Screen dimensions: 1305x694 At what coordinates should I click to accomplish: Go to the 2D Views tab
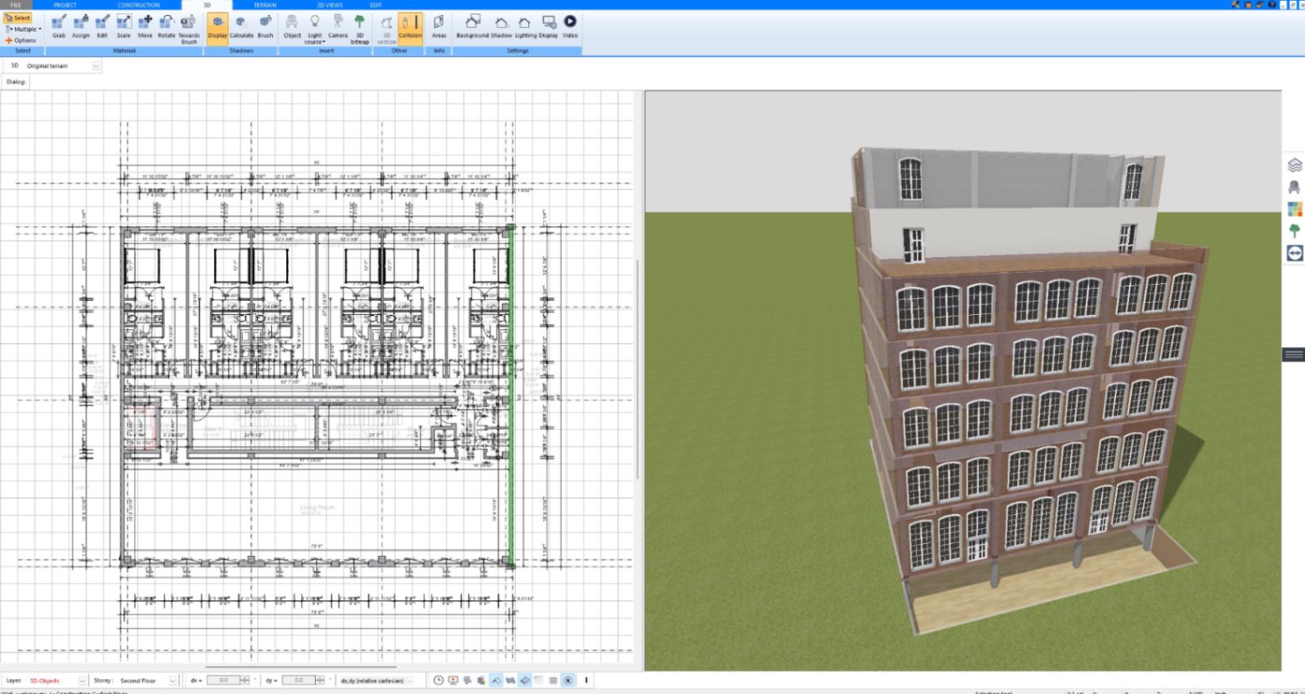330,5
